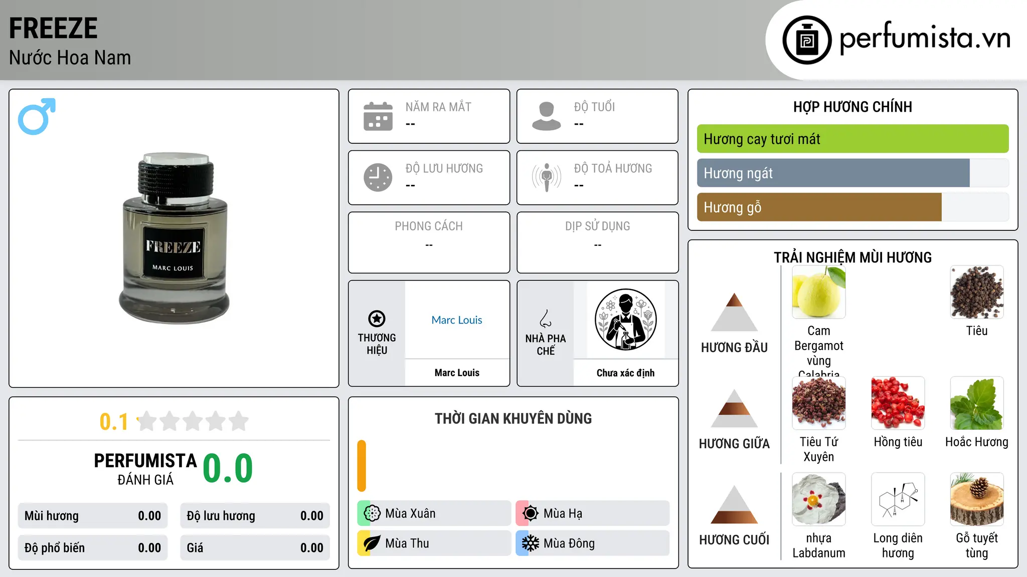This screenshot has height=577, width=1027.
Task: Click the Độ lưu hương score label
Action: (221, 516)
